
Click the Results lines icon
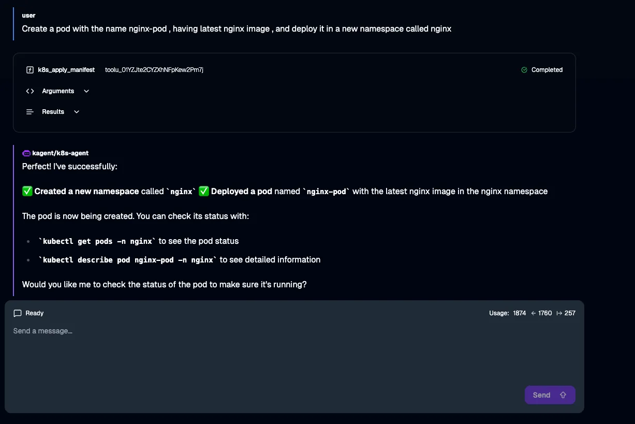click(30, 112)
